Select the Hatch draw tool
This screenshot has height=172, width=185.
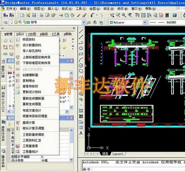tap(81, 110)
